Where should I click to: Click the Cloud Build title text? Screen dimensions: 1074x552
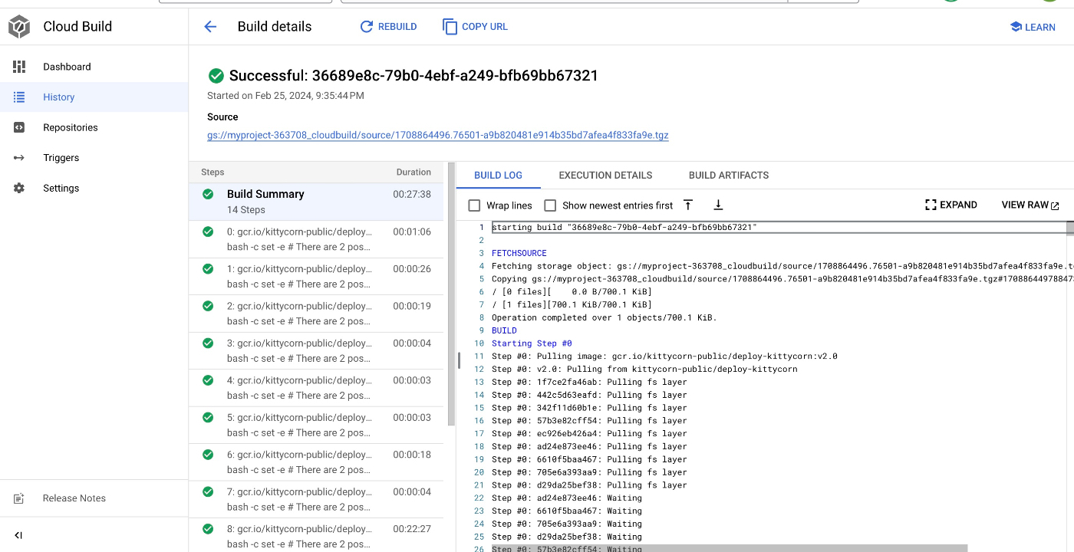tap(77, 27)
